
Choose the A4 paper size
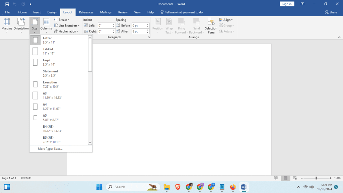[50, 106]
